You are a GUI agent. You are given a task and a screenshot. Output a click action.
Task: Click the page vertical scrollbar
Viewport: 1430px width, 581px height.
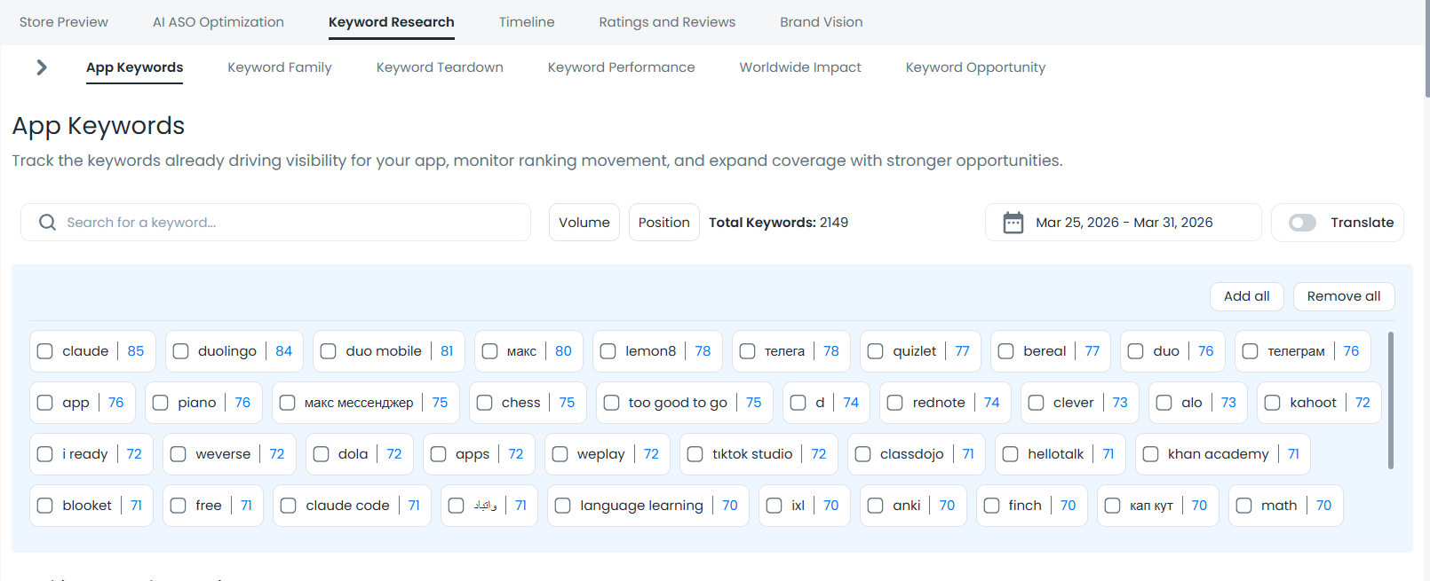[x=1426, y=49]
